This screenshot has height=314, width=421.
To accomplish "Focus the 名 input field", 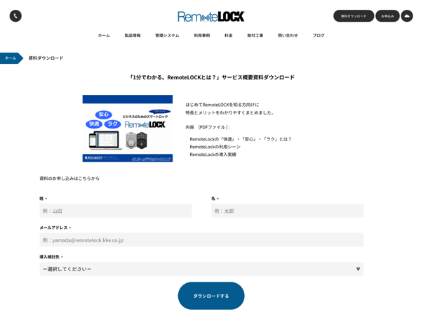I will pos(287,211).
